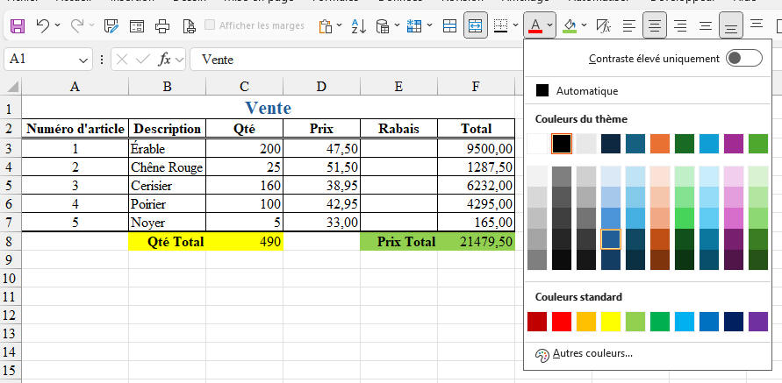Select row 12 header
Viewport: 782px width, 383px height.
(11, 316)
